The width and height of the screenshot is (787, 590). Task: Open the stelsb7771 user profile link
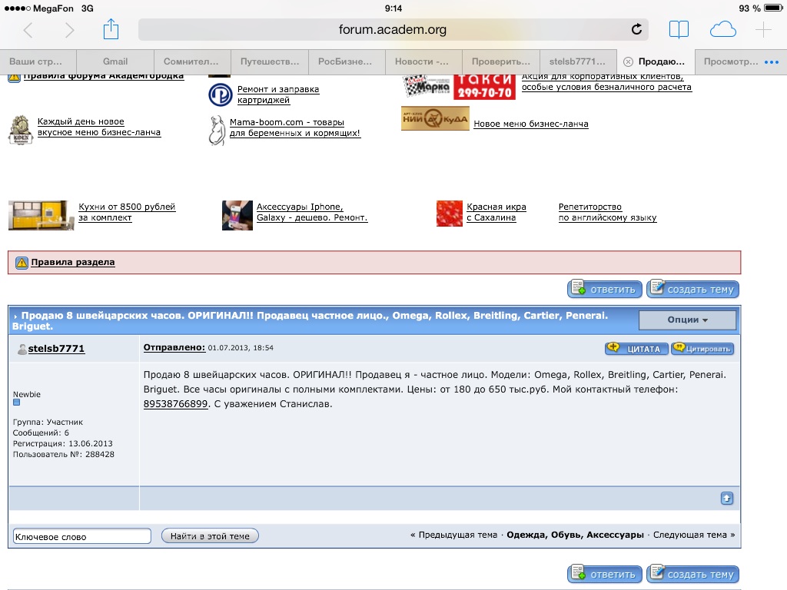[x=56, y=349]
